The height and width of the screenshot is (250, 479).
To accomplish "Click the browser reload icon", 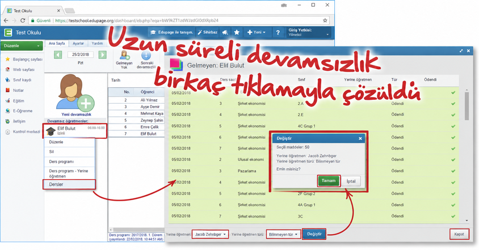I will point(23,20).
